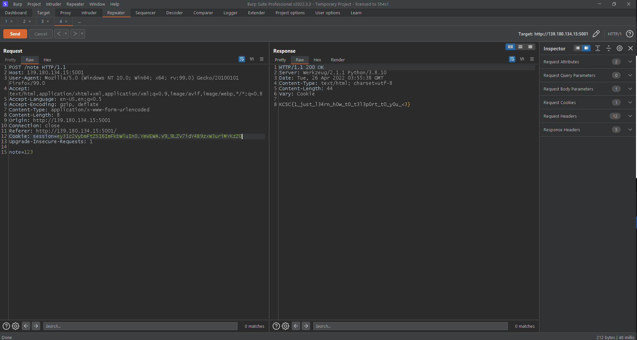Collapse all Inspector sections icon
Screen dimensions: 637x340
(x=609, y=48)
